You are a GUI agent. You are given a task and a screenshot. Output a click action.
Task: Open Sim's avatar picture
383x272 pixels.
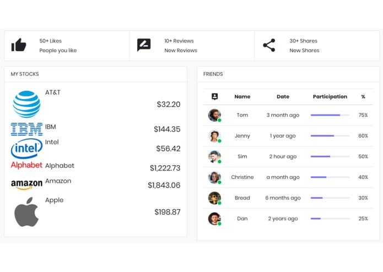coord(215,156)
